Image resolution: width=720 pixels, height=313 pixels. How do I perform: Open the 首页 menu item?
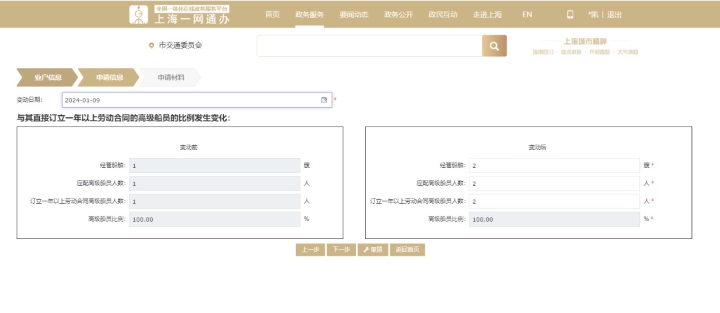point(272,14)
